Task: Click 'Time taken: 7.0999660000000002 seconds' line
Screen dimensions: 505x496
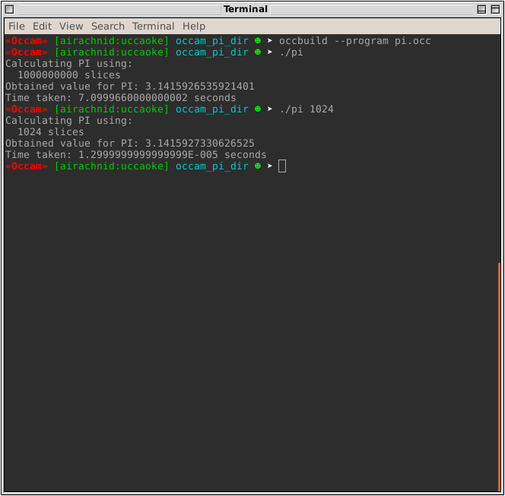Action: coord(120,98)
